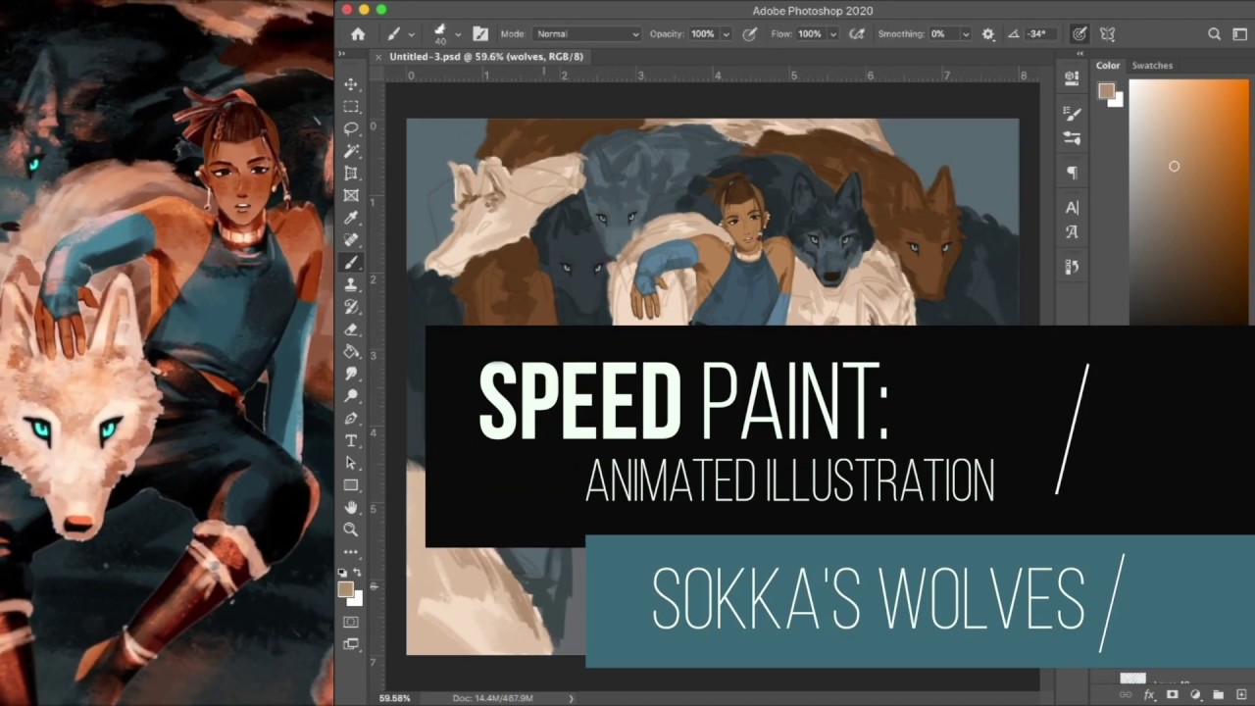Screen dimensions: 1255x706
Task: Select the Dodge tool
Action: tap(351, 396)
